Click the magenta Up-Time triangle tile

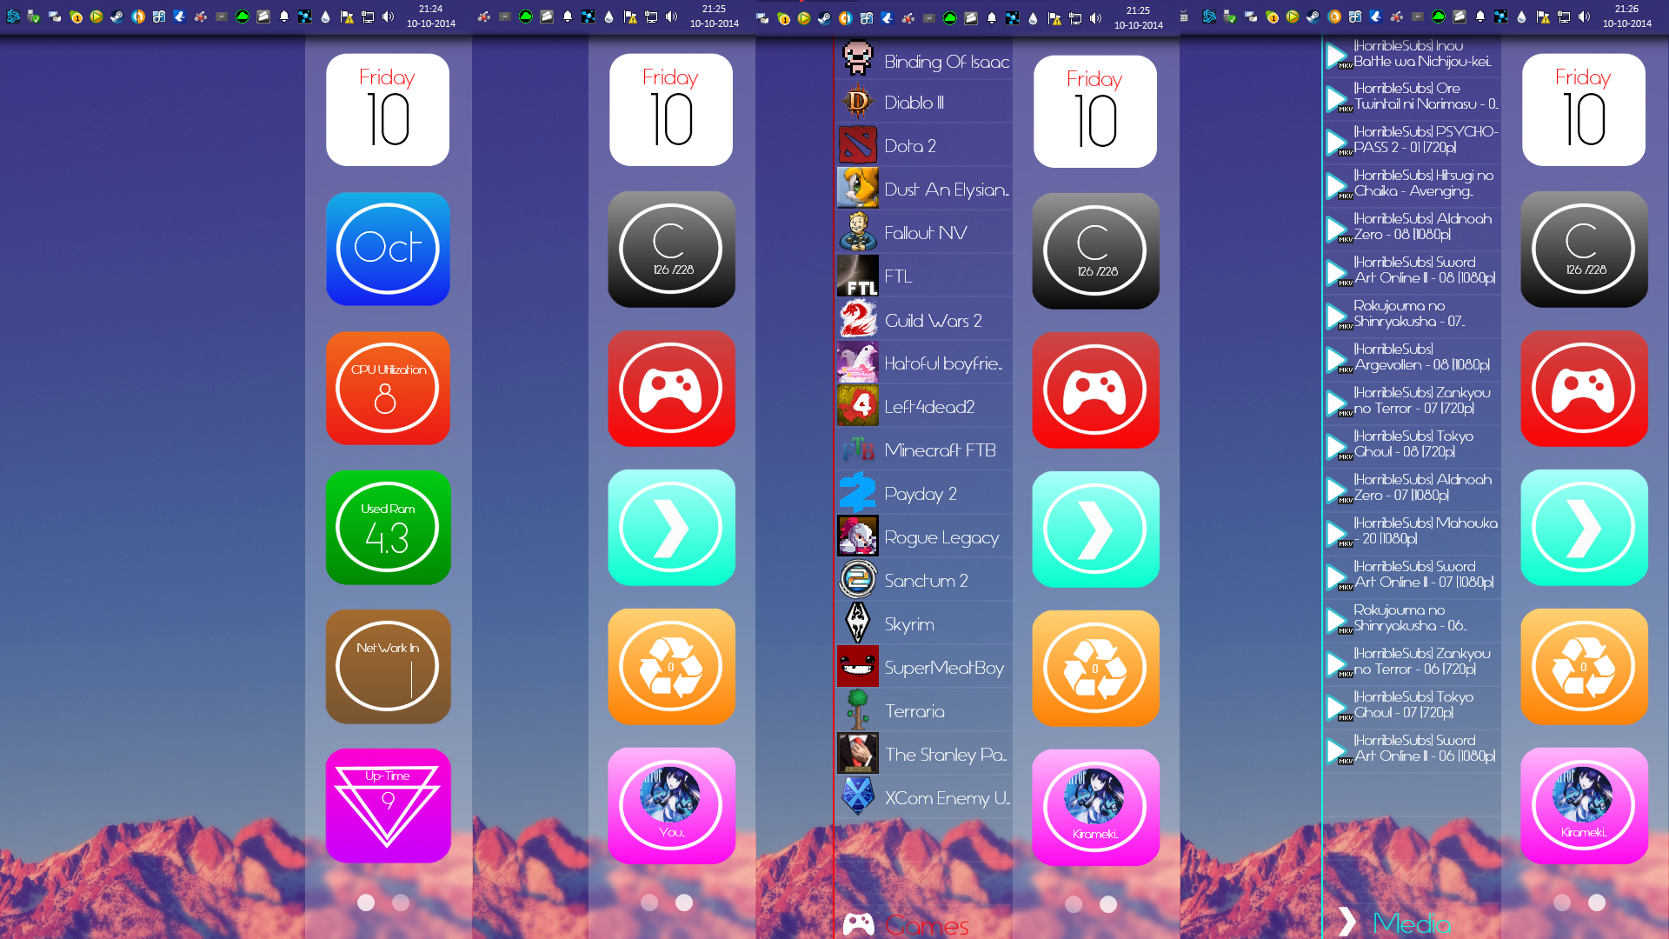click(x=388, y=806)
